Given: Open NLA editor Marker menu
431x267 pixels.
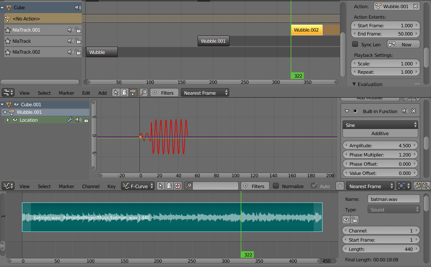Looking at the screenshot, I should click(66, 93).
